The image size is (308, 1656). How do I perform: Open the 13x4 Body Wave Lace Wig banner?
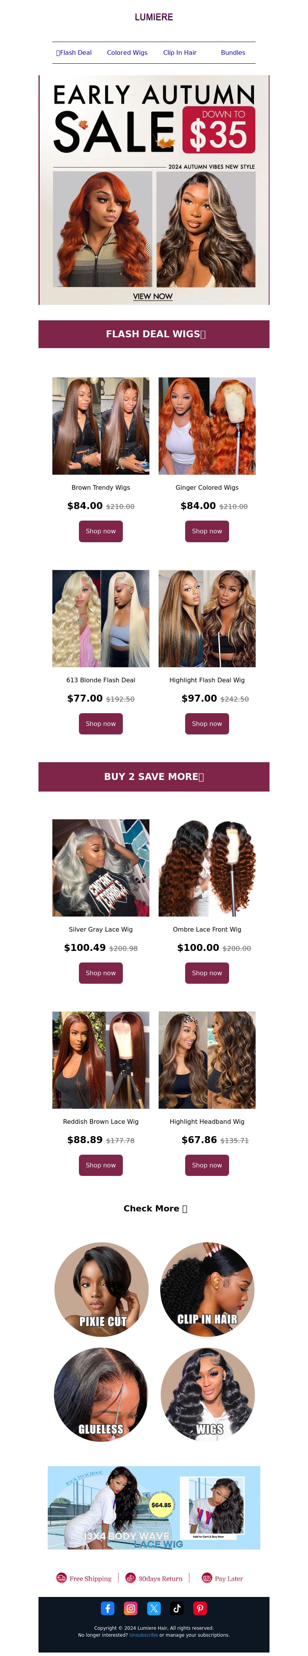coord(154,1507)
